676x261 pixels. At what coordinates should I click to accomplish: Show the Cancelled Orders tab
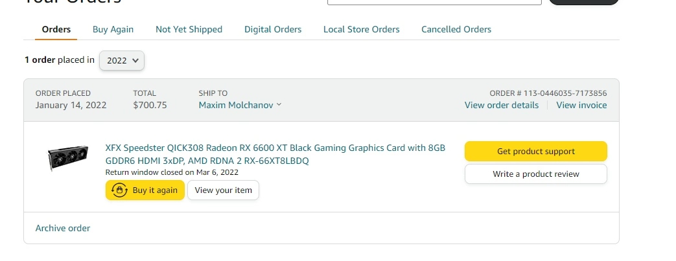click(456, 29)
